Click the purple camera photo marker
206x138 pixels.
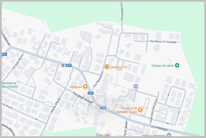click(135, 86)
